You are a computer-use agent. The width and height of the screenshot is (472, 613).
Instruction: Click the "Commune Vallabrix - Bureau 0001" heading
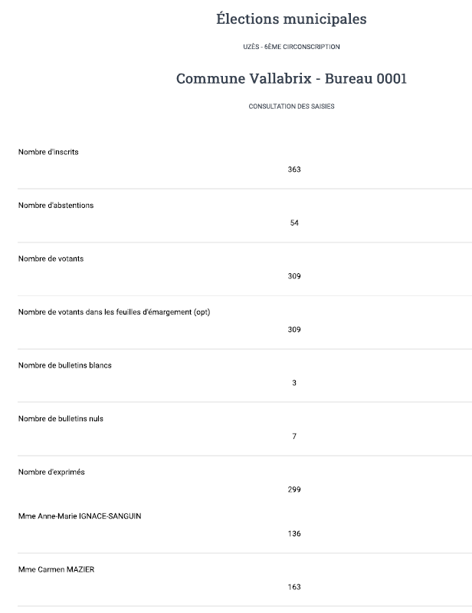(x=291, y=79)
